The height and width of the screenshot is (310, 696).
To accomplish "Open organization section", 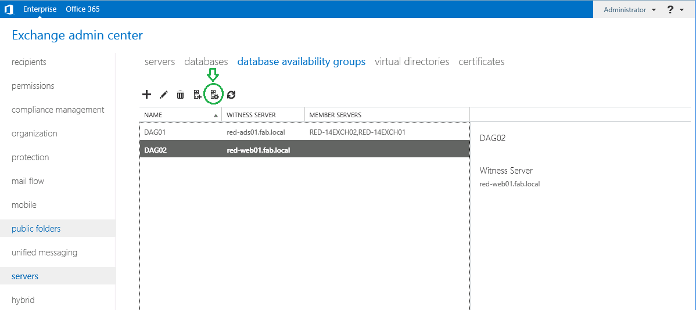I will pos(35,134).
